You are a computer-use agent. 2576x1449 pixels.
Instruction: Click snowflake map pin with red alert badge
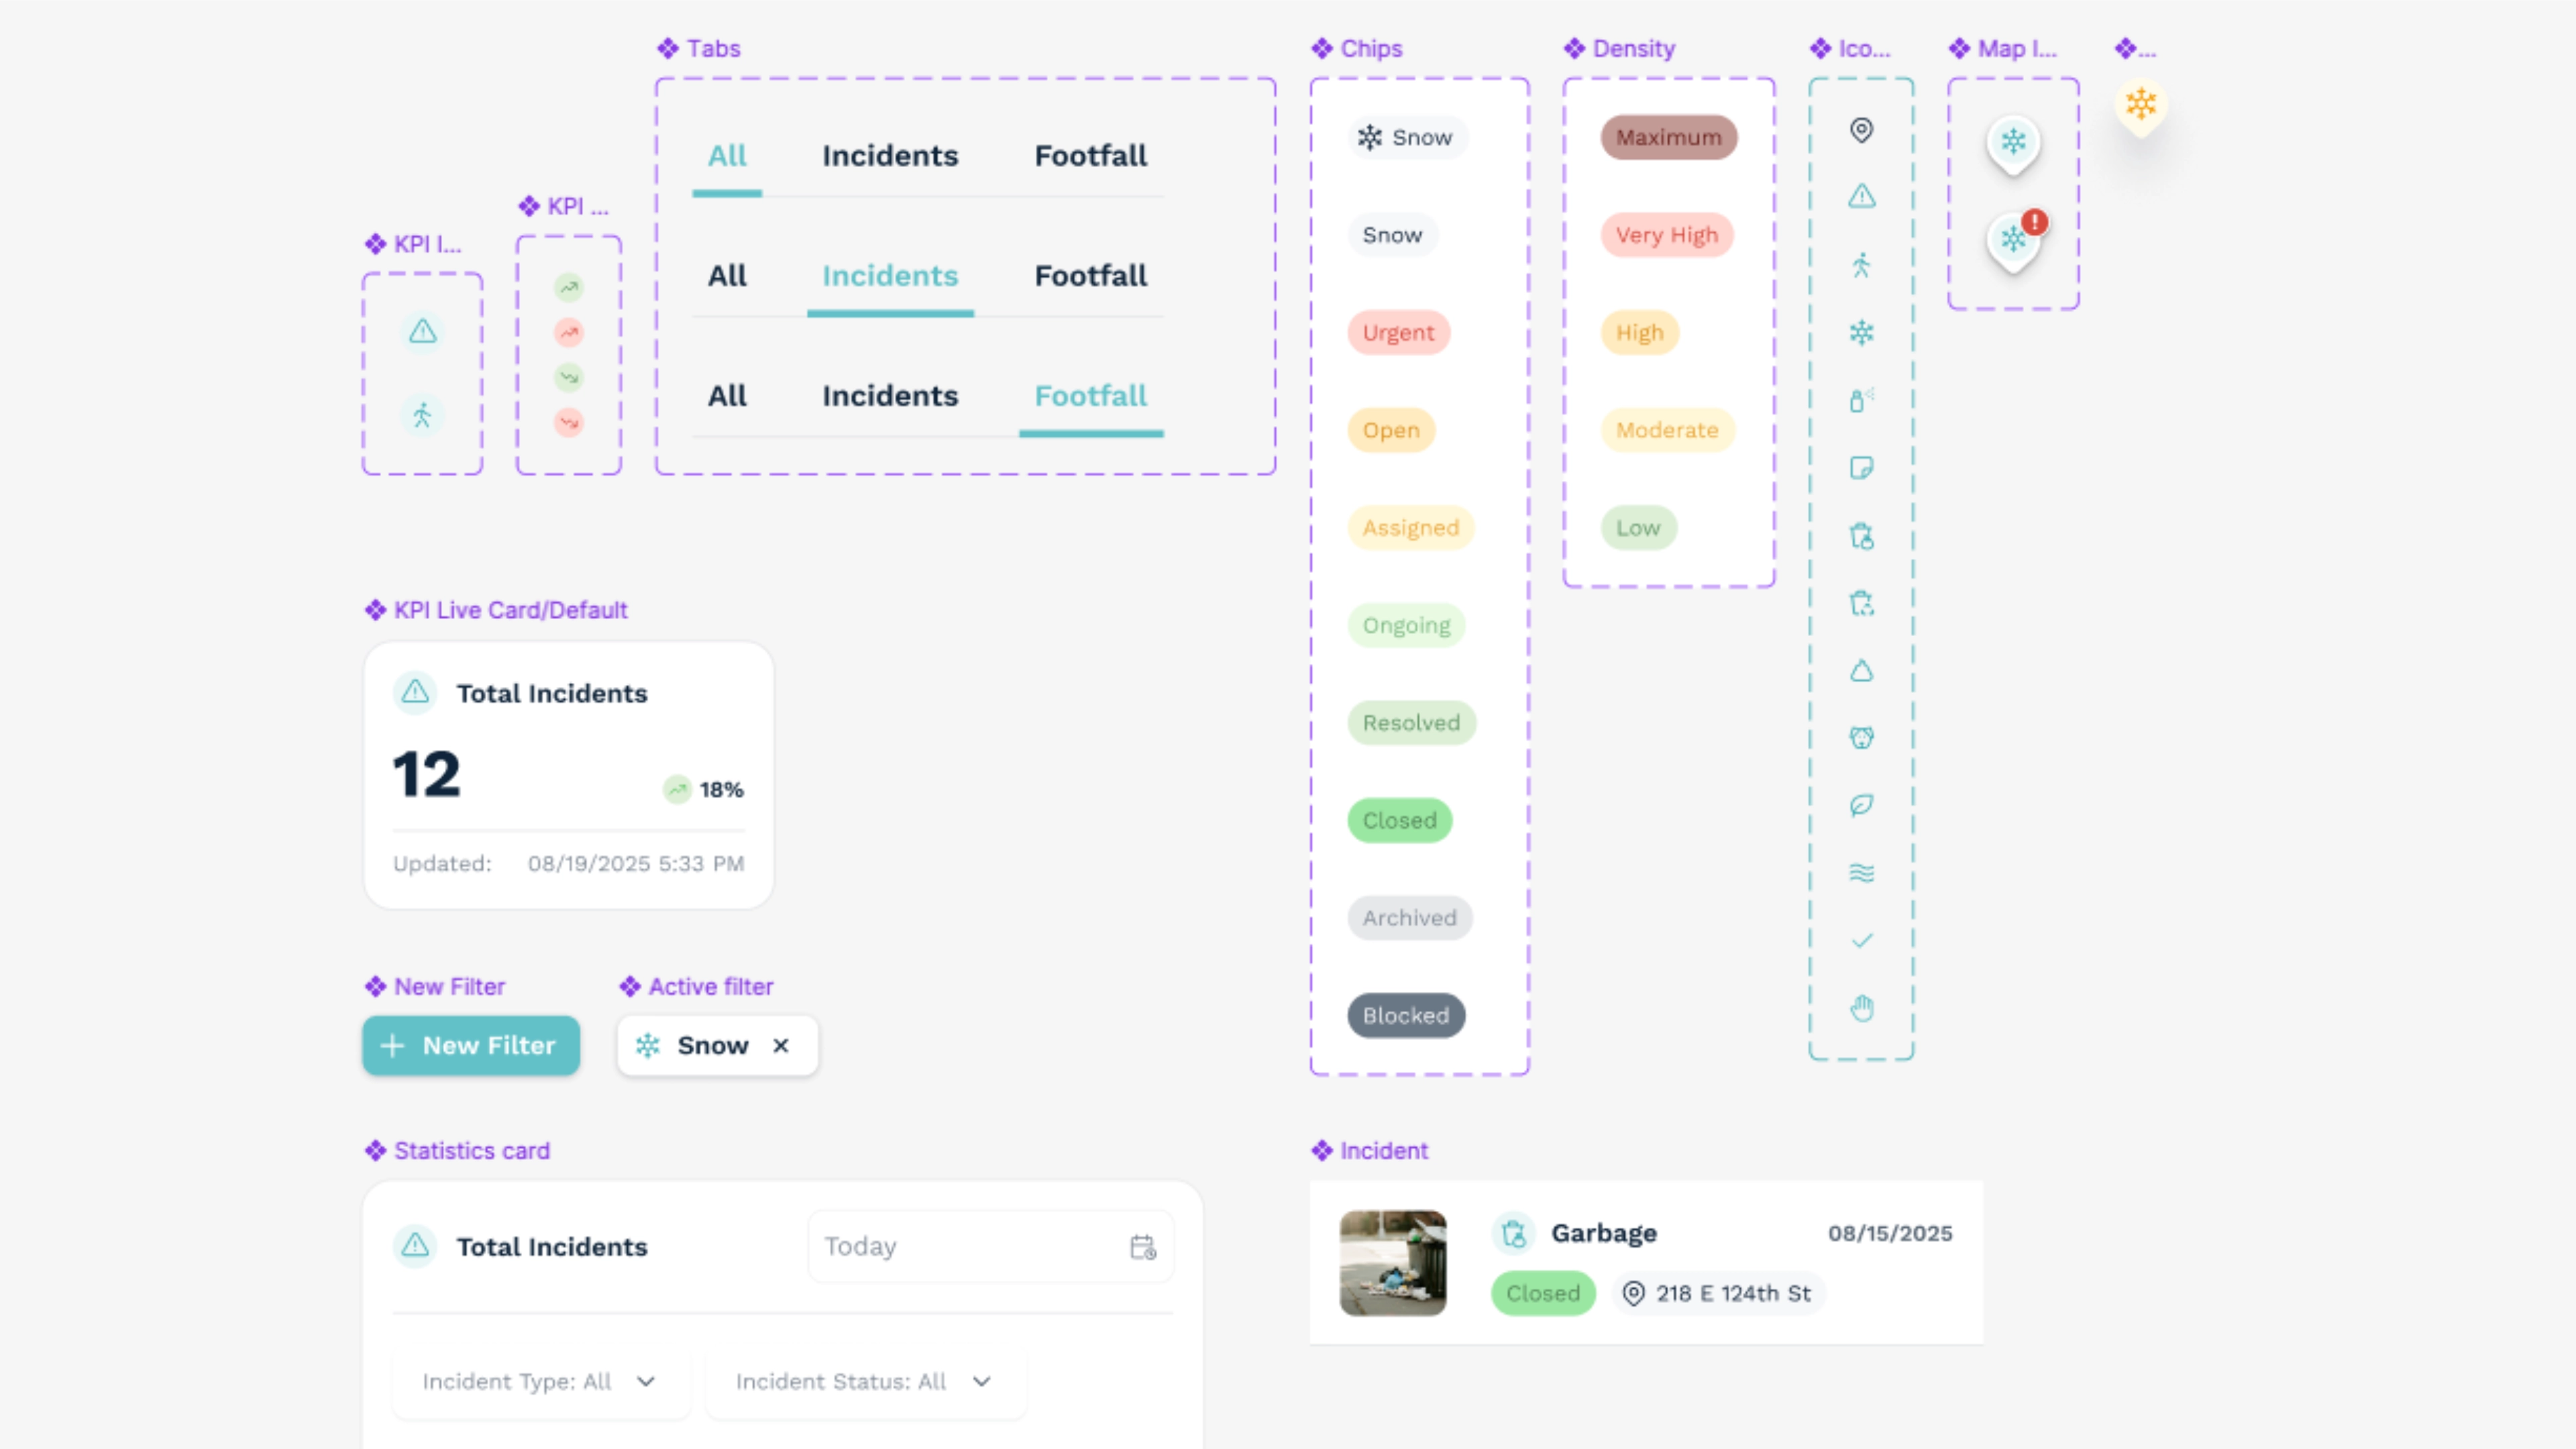pyautogui.click(x=2015, y=240)
